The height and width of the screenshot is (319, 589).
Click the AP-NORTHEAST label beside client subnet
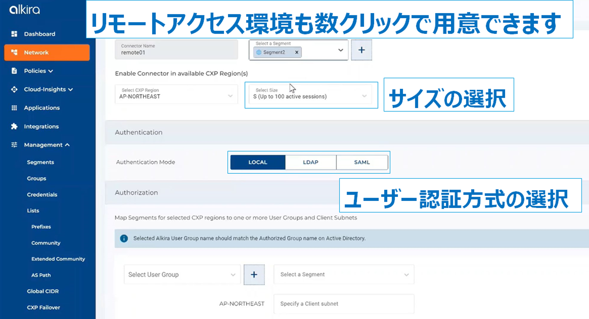click(242, 304)
